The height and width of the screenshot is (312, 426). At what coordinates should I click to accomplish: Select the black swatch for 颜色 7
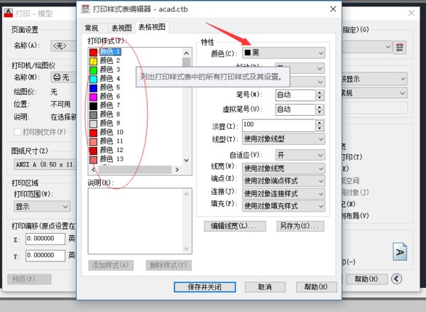[x=94, y=106]
